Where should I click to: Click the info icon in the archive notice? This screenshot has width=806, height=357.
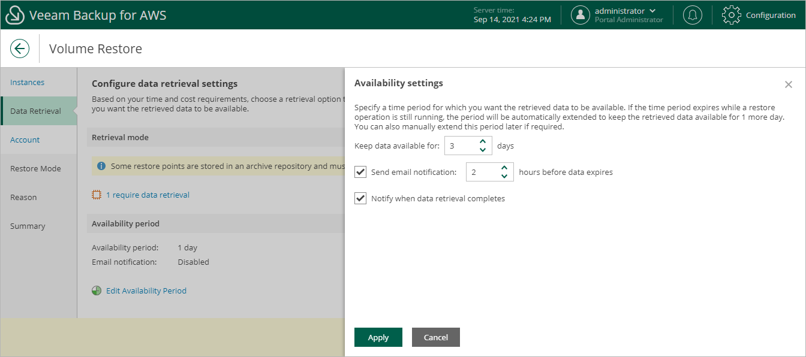tap(101, 166)
